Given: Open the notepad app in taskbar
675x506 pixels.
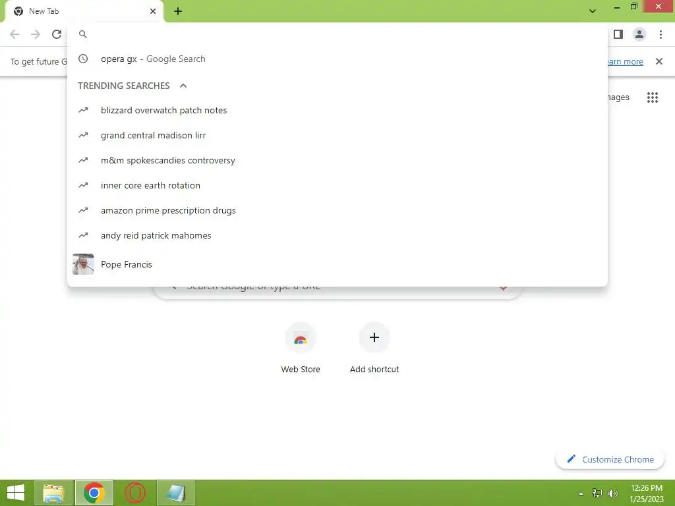Looking at the screenshot, I should (176, 493).
